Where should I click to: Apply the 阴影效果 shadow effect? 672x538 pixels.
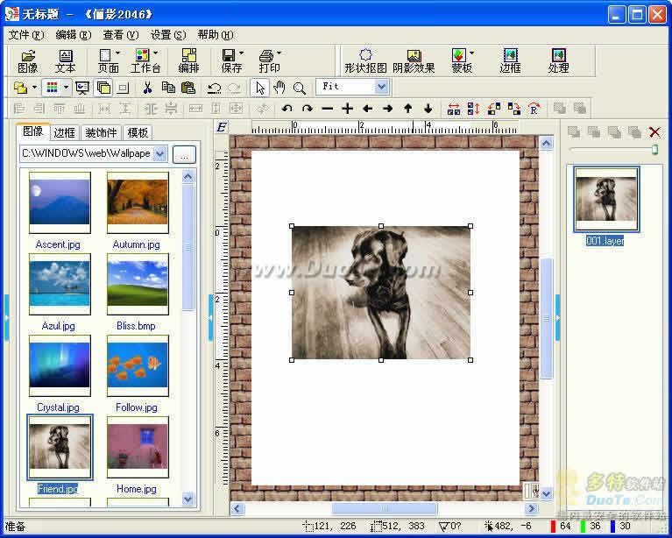point(414,60)
